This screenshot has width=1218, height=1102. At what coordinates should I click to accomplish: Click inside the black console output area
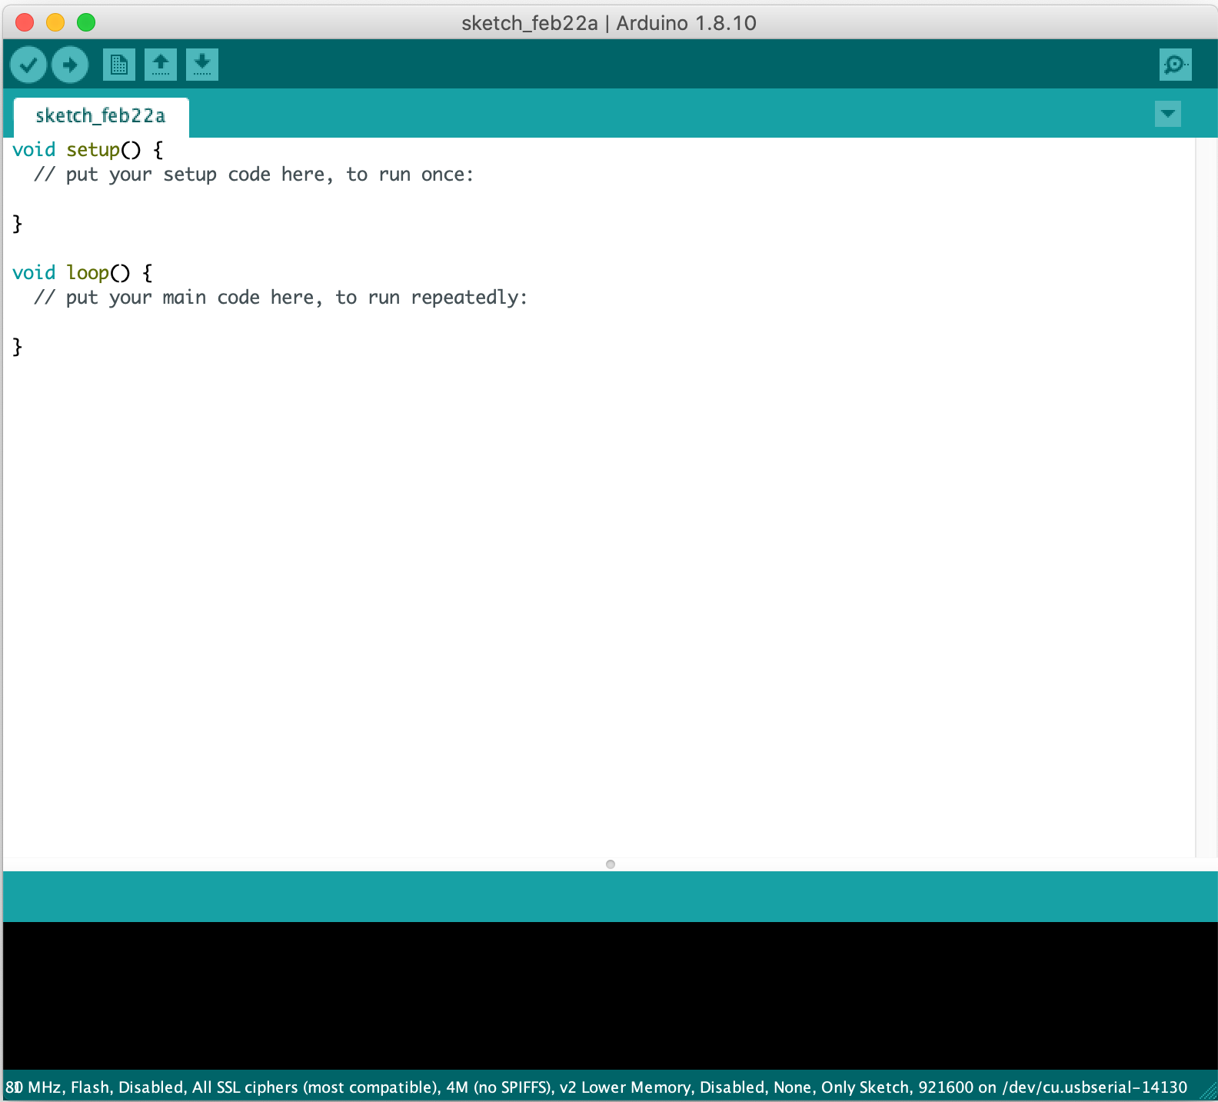(611, 996)
